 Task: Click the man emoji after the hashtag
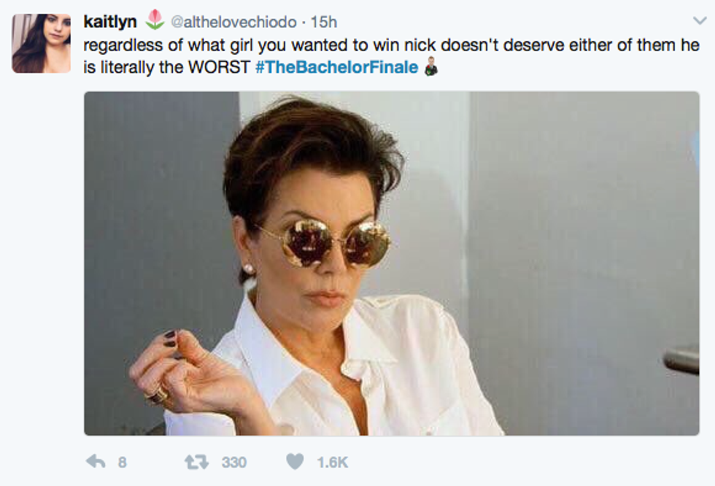pyautogui.click(x=431, y=66)
